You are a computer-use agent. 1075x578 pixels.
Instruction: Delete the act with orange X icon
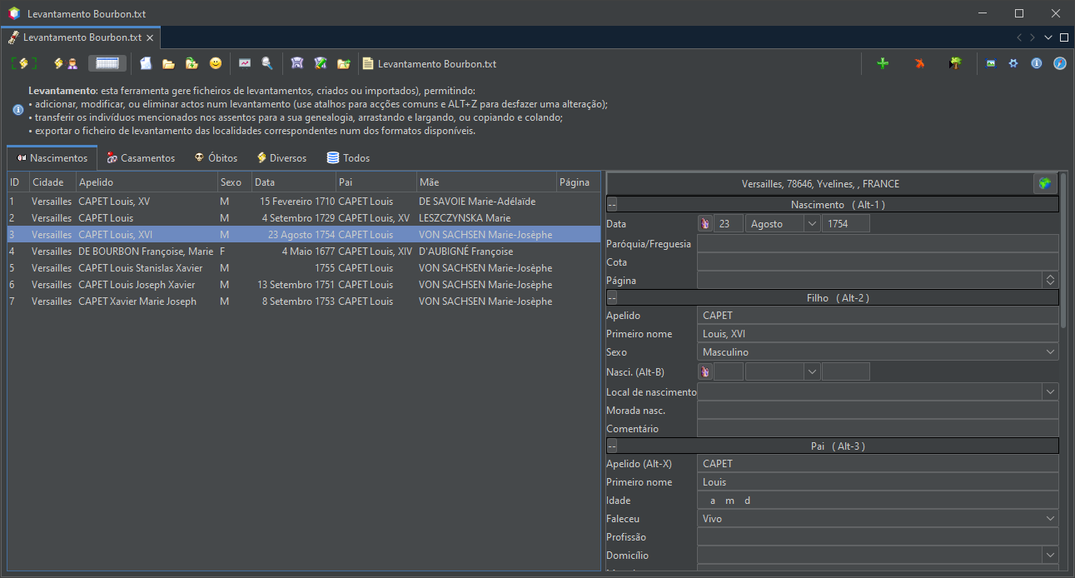[919, 63]
